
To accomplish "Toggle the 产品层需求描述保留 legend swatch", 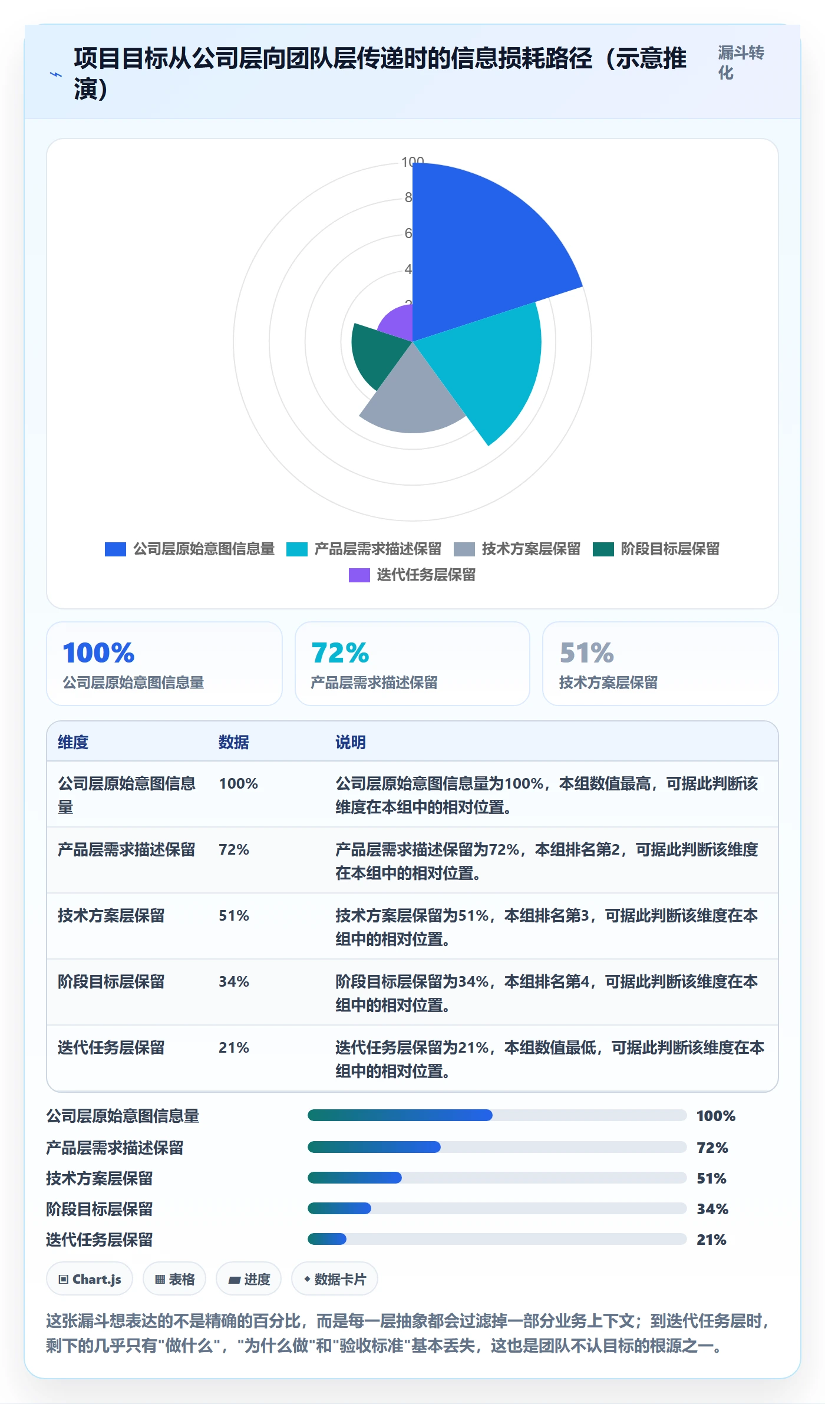I will (x=297, y=549).
